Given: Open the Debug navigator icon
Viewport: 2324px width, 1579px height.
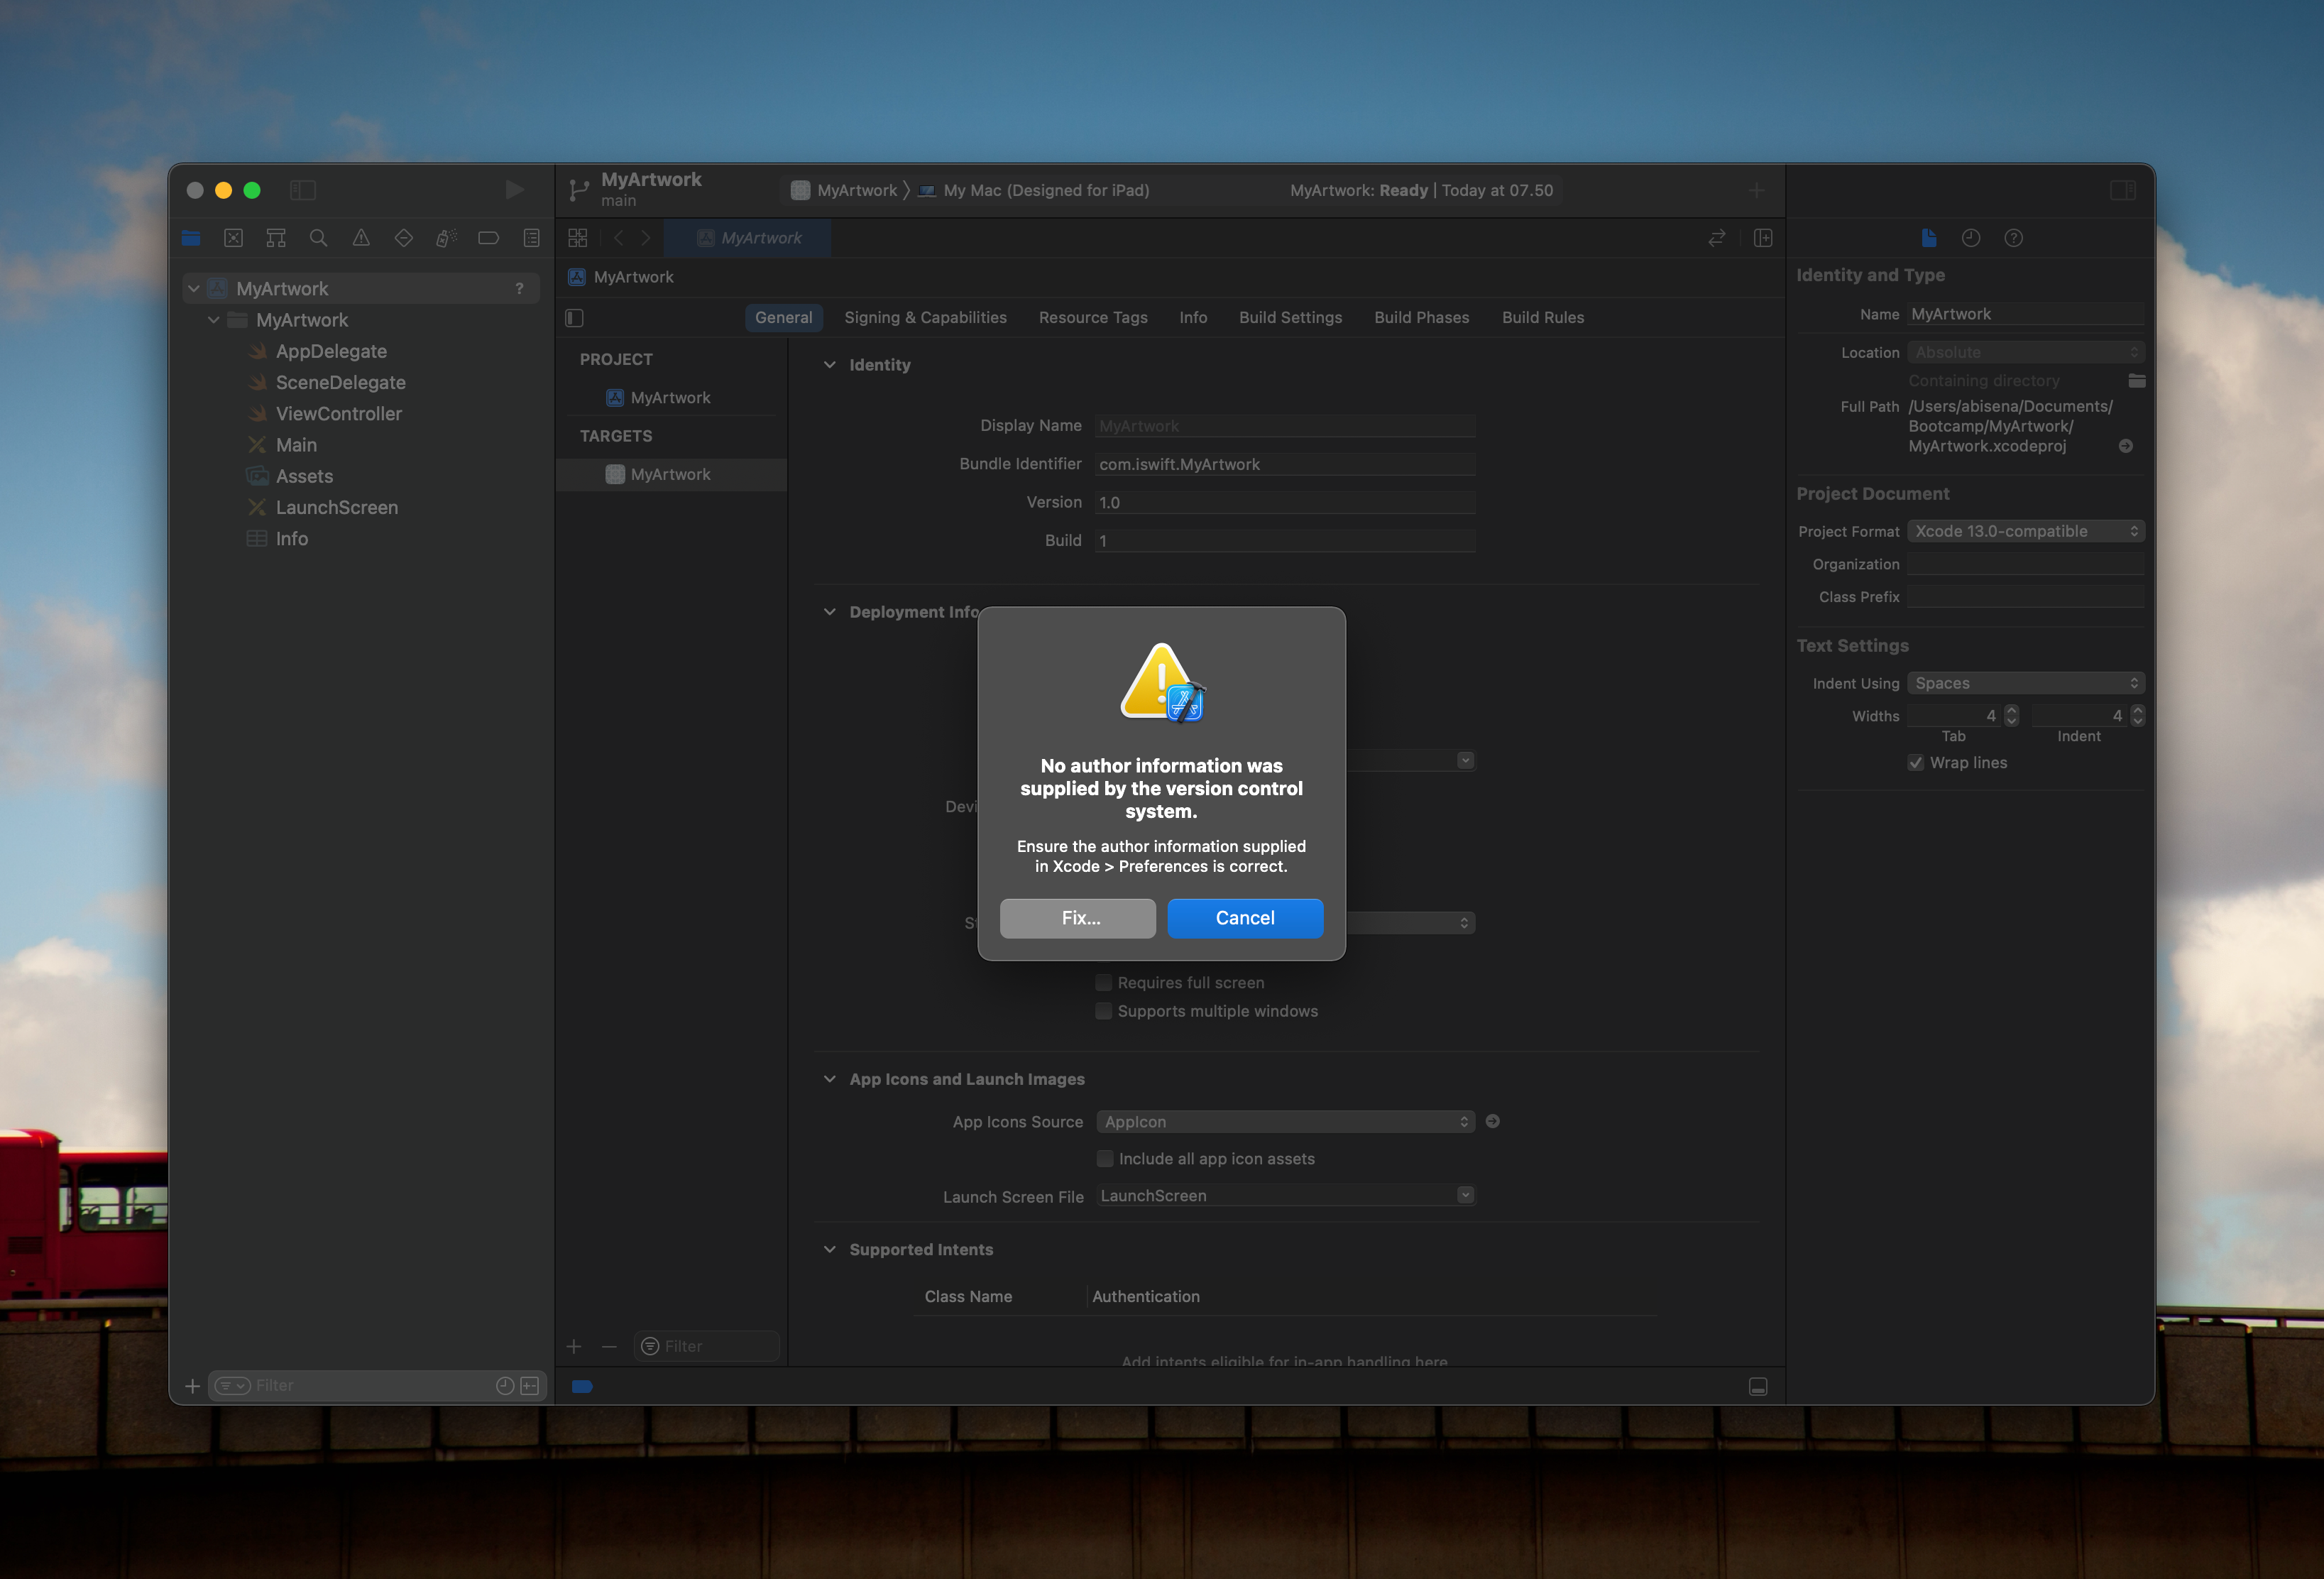Looking at the screenshot, I should click(446, 238).
